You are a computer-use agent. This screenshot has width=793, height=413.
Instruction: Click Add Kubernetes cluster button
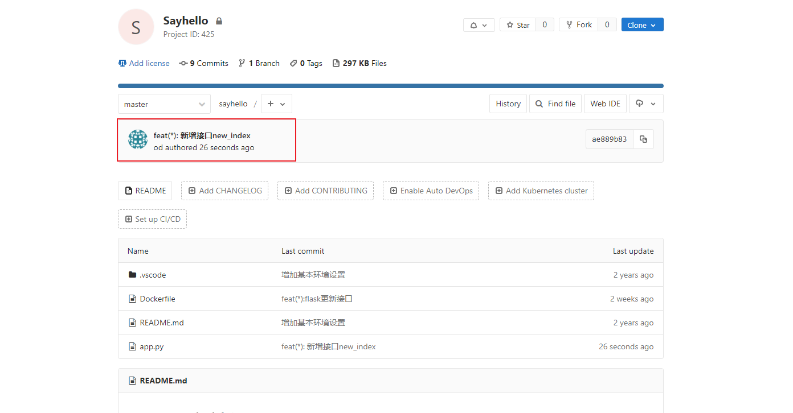coord(541,191)
